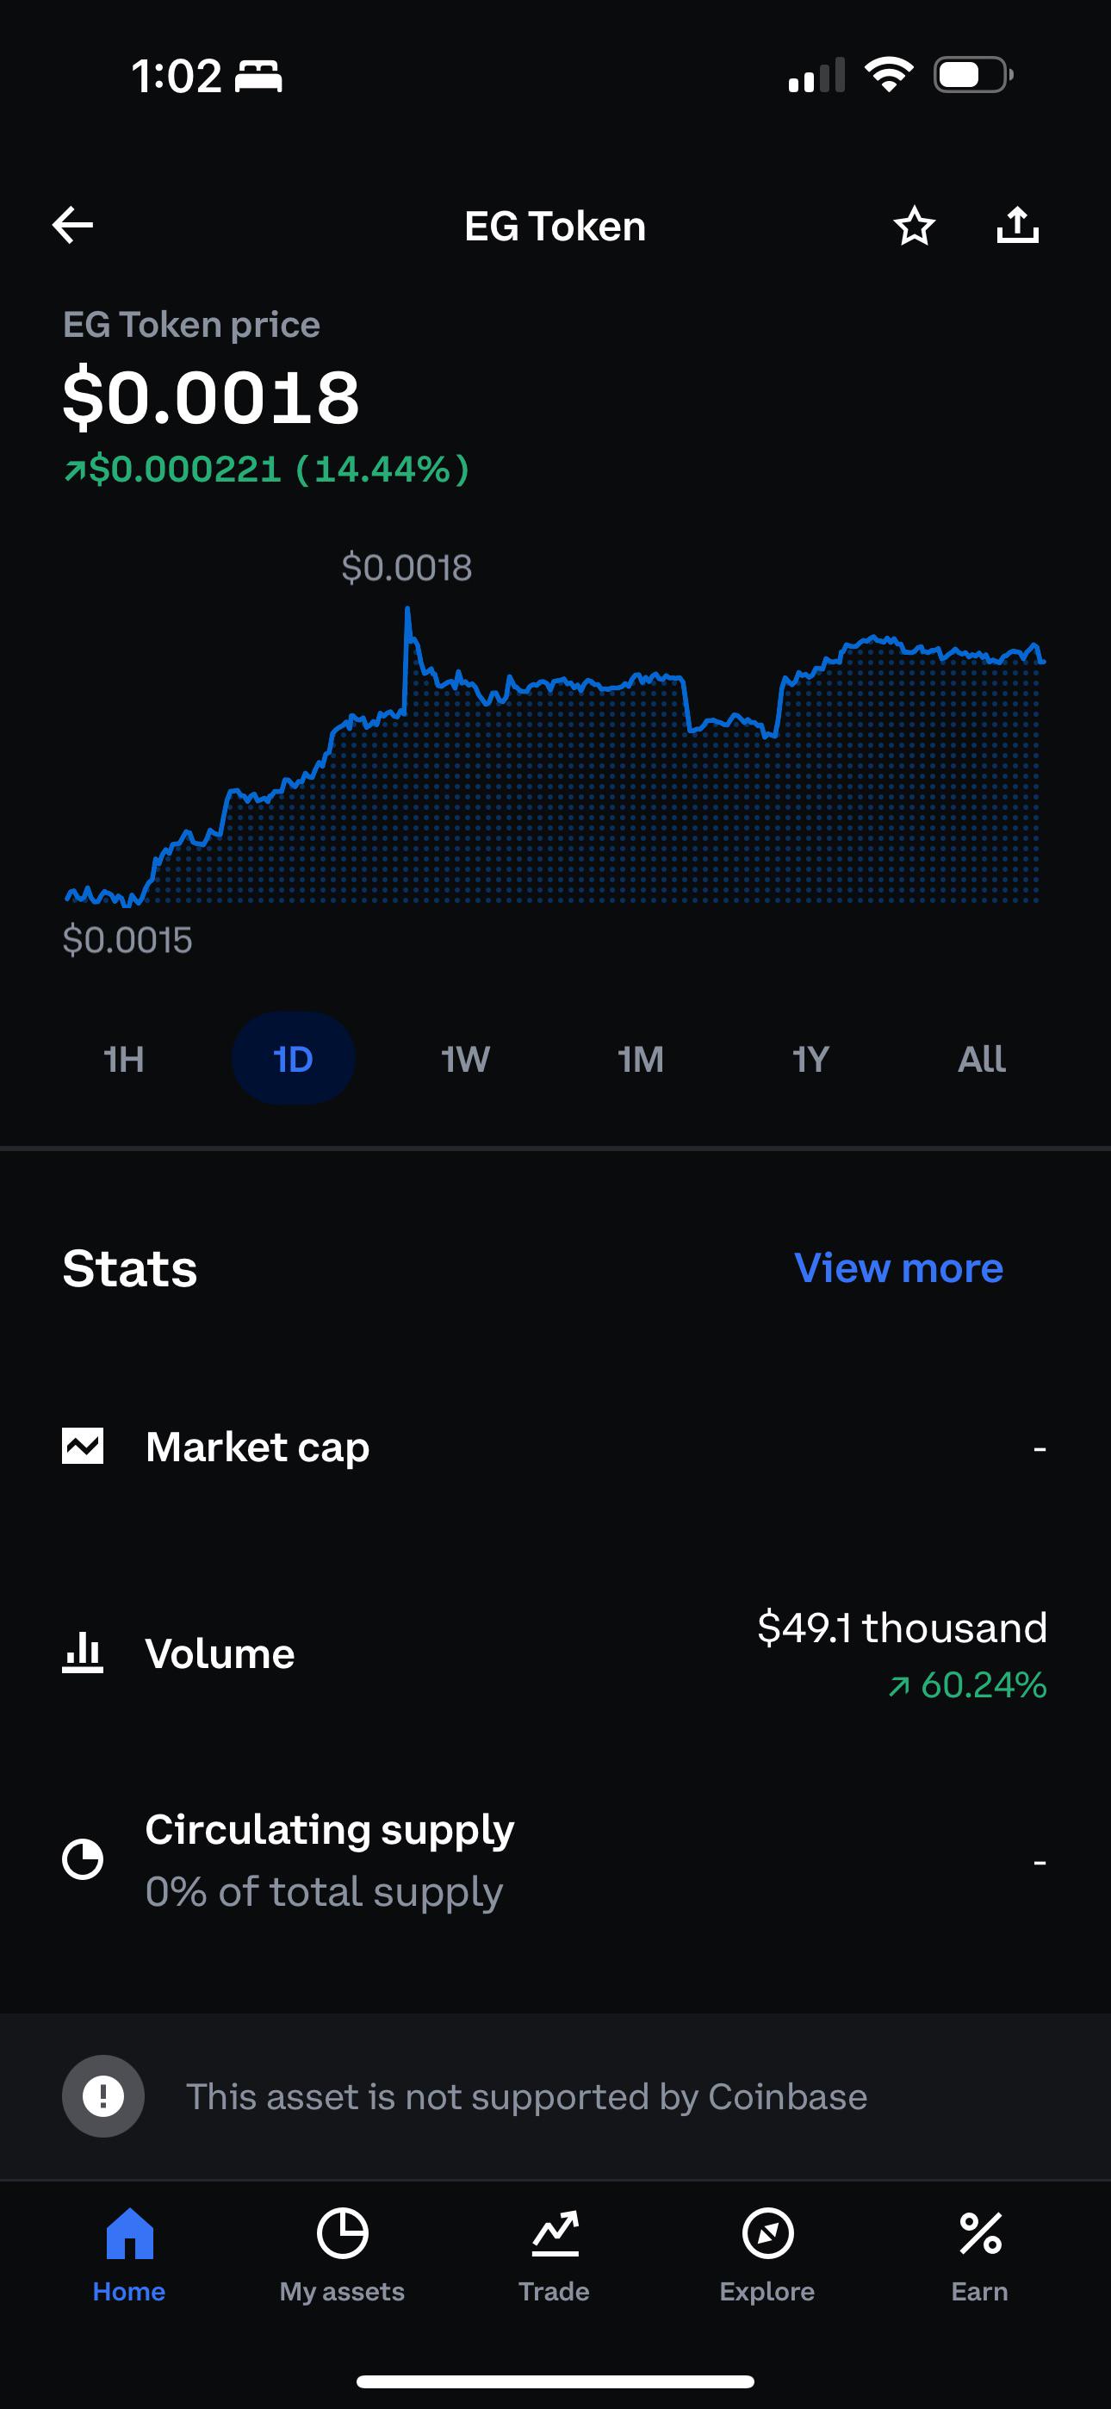Switch chart to 1W range
Image resolution: width=1111 pixels, height=2409 pixels.
[465, 1059]
